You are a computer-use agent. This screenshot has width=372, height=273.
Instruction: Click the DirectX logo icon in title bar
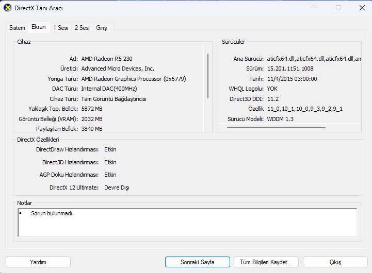tap(8, 8)
